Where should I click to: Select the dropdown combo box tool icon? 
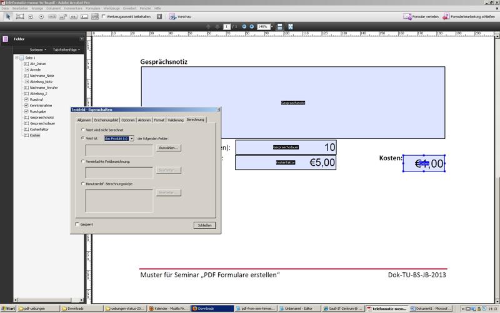pyautogui.click(x=63, y=17)
